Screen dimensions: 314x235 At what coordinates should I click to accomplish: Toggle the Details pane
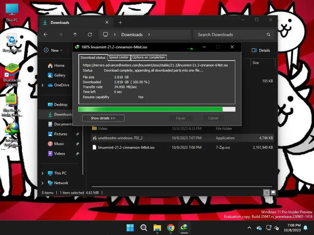(261, 50)
